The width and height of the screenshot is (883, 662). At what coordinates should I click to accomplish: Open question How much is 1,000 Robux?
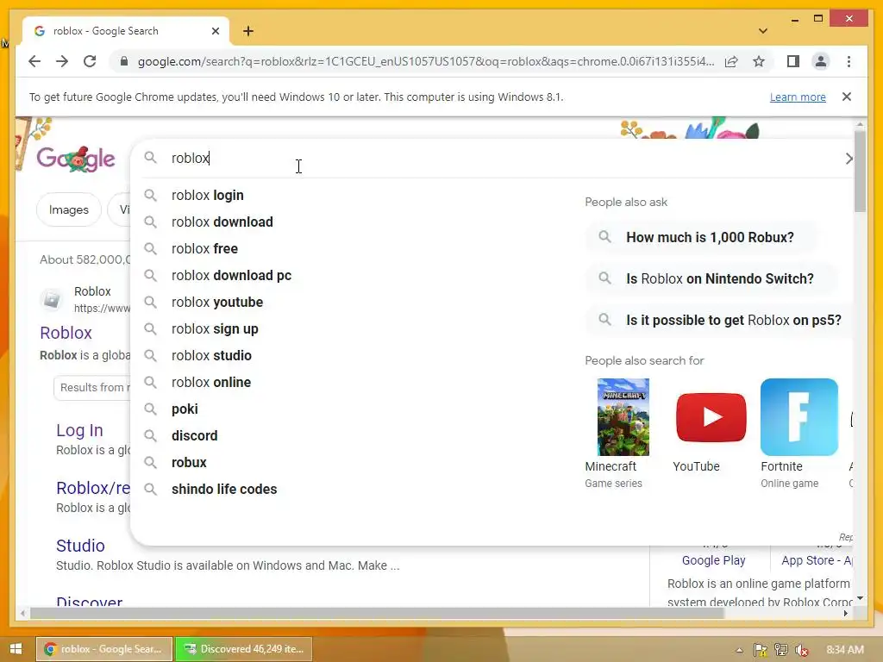[701, 238]
